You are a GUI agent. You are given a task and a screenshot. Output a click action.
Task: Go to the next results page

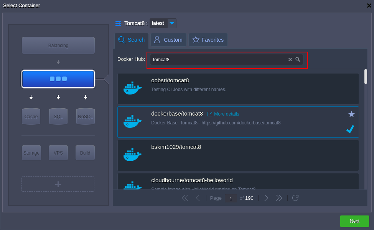(266, 198)
